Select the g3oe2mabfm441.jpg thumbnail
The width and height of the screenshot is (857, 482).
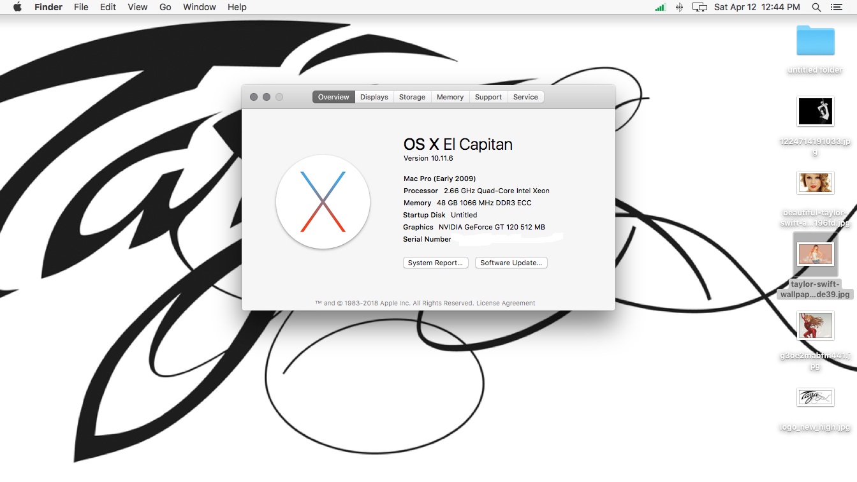click(816, 326)
